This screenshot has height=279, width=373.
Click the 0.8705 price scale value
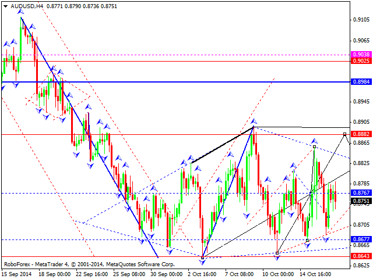[361, 225]
